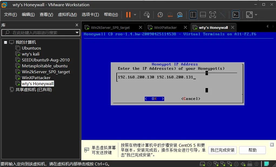
Task: Select SEEDUbuntu9-Aug-2010 virtual machine
Action: (46, 60)
